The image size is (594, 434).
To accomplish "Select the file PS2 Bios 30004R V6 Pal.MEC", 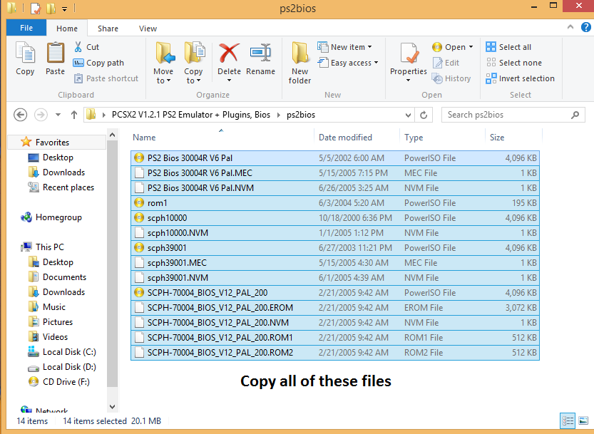I will [x=335, y=173].
